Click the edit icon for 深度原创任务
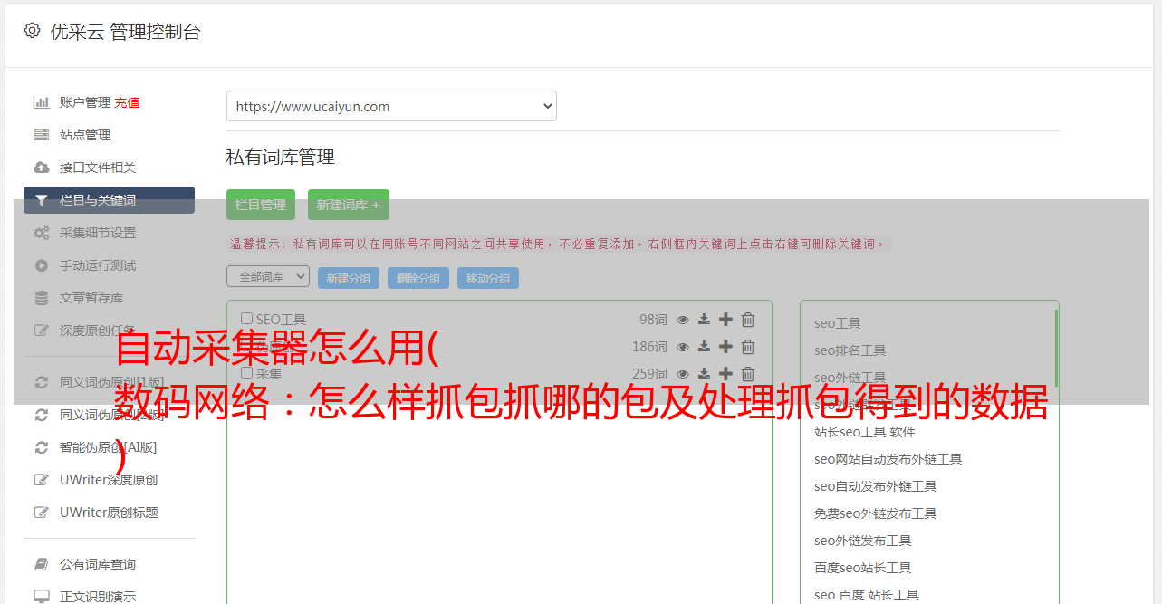 tap(41, 331)
